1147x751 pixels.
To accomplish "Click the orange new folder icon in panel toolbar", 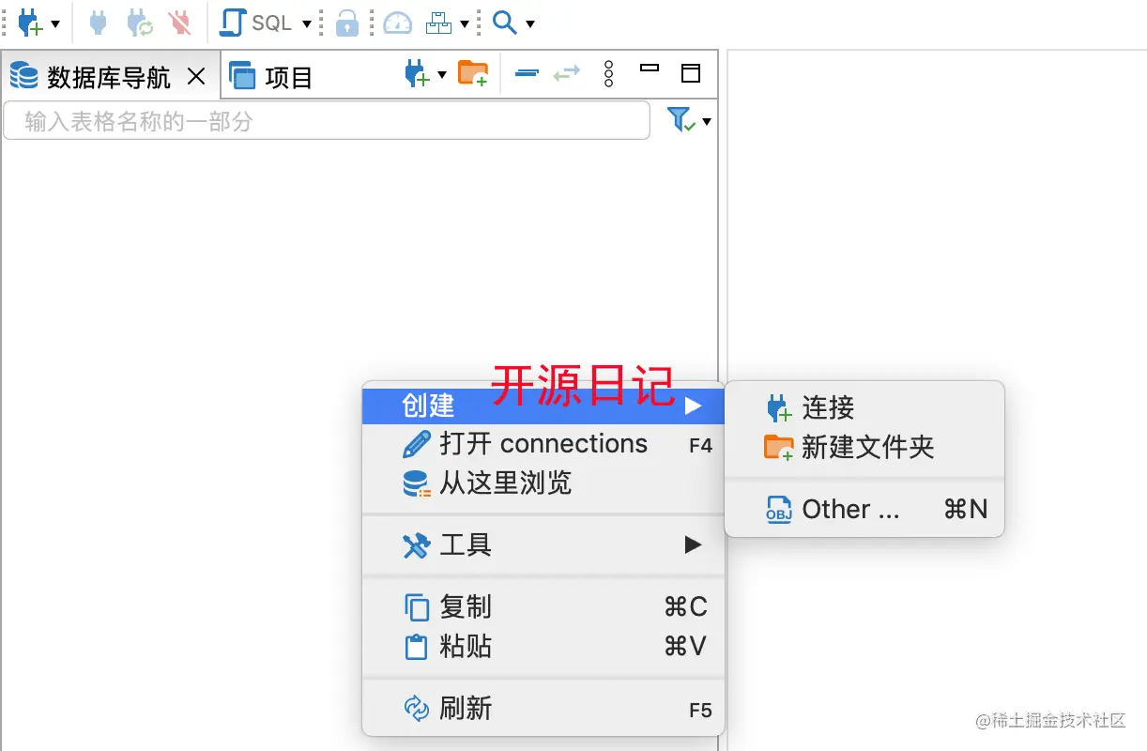I will point(473,73).
